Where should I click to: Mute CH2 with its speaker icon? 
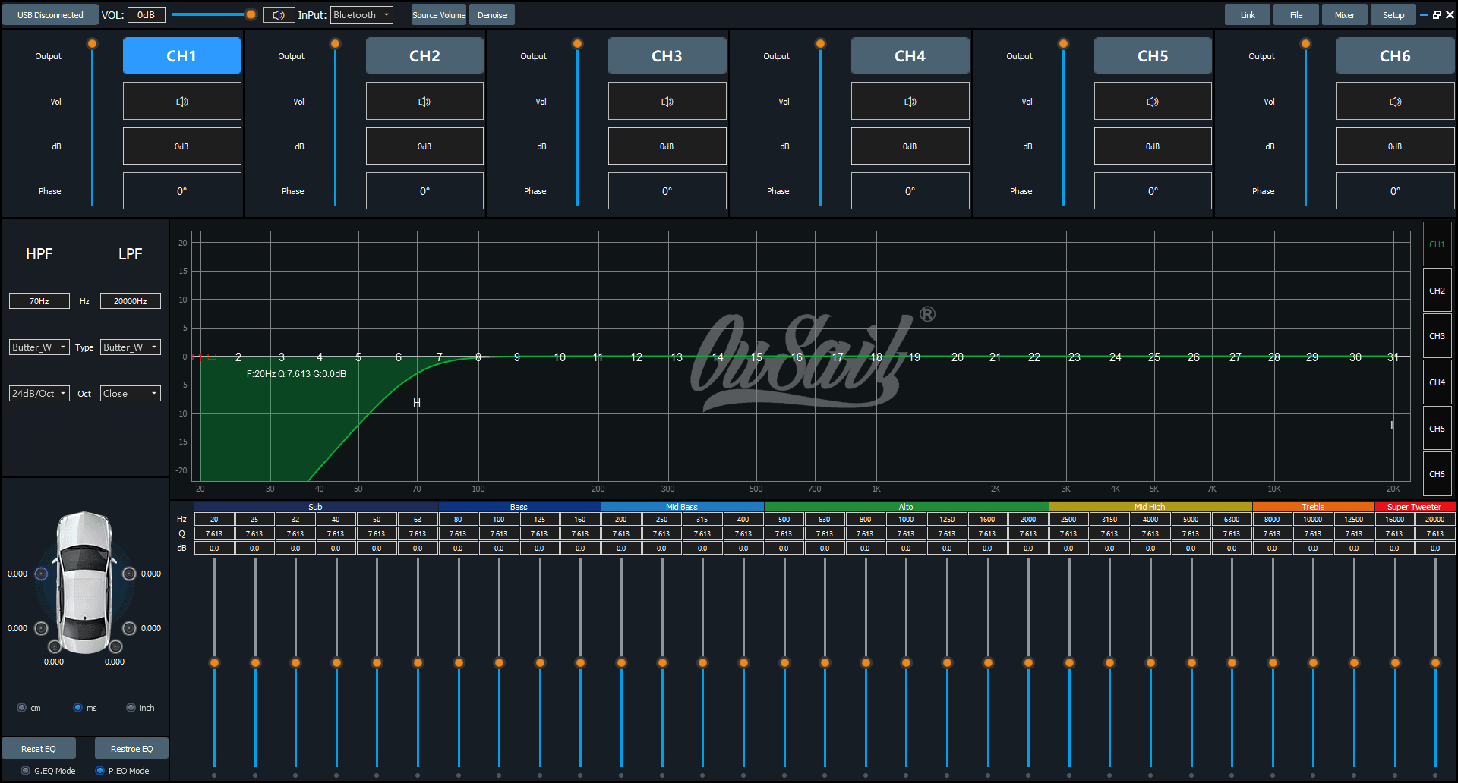pos(424,102)
